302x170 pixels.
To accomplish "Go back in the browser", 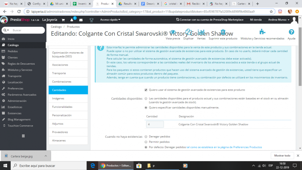I will coord(5,11).
